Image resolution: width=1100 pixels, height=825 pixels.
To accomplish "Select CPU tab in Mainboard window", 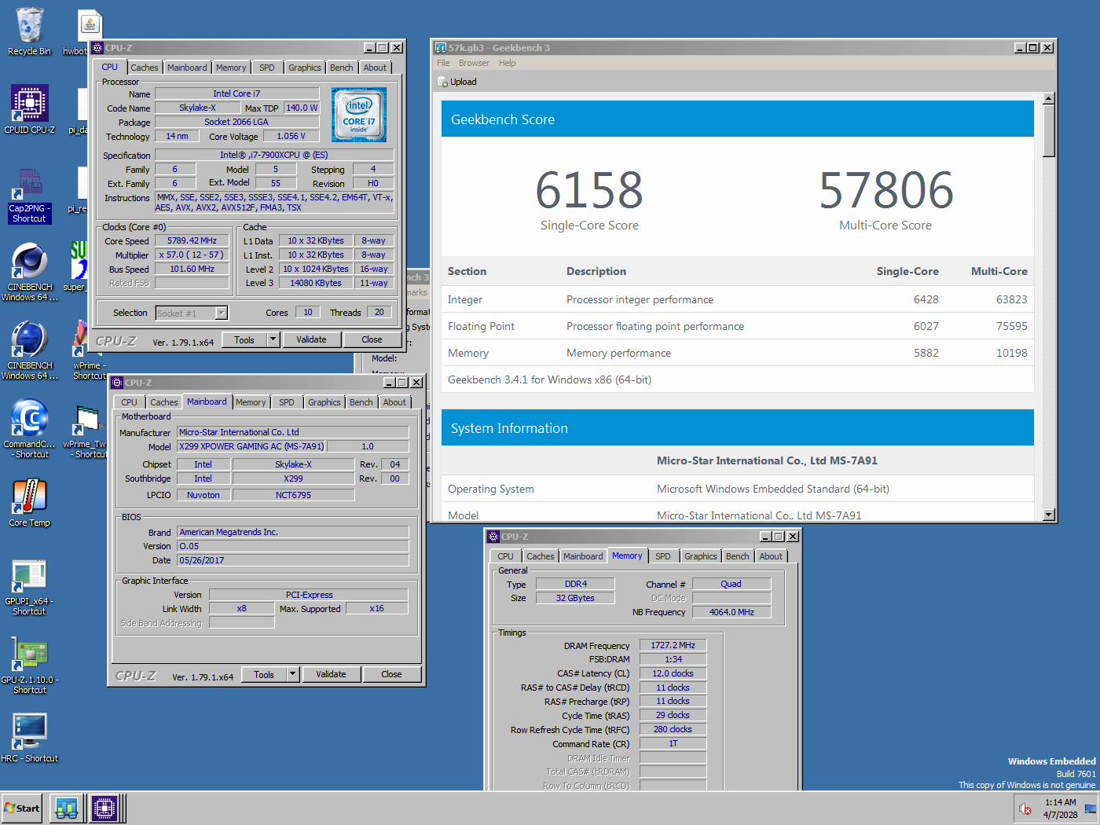I will tap(130, 402).
